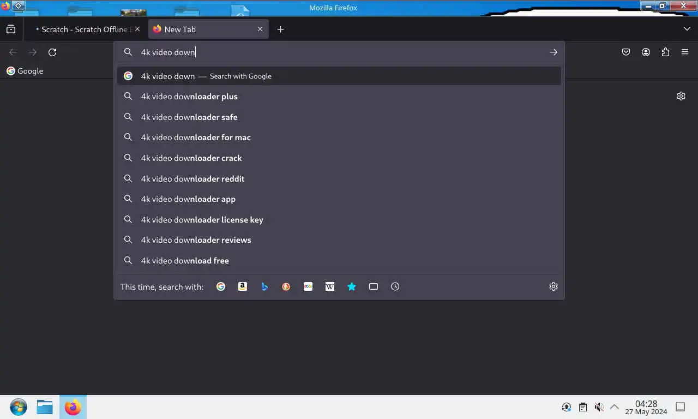Image resolution: width=698 pixels, height=419 pixels.
Task: Click the Firefox taskbar icon
Action: pos(73,407)
